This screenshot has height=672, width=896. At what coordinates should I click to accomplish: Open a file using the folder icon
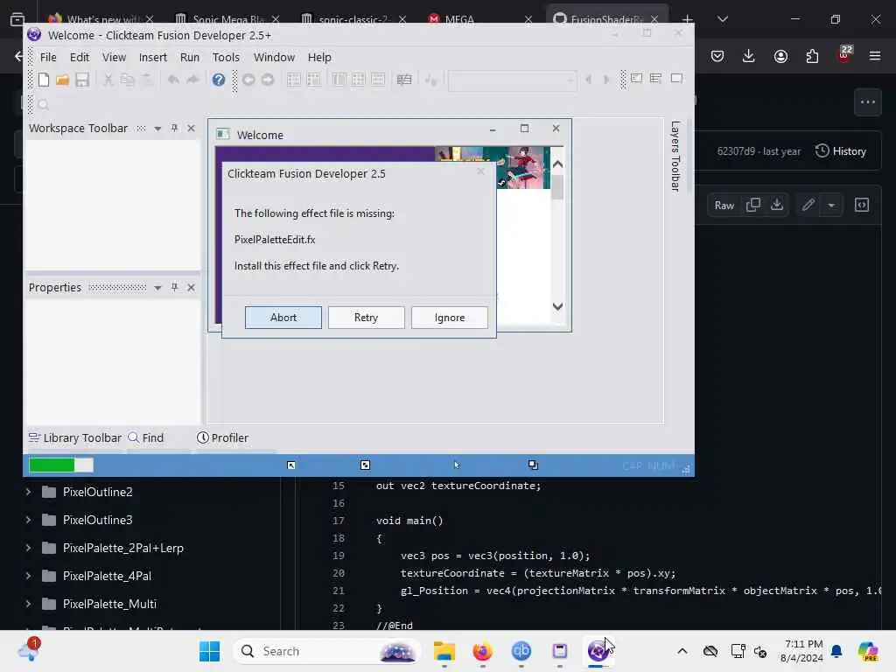(62, 80)
